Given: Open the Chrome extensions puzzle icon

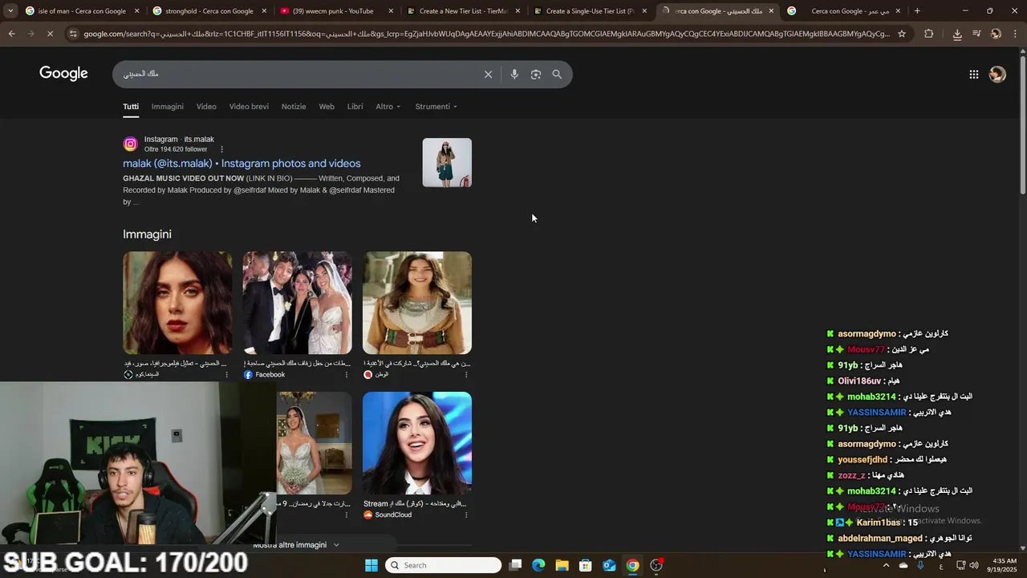Looking at the screenshot, I should click(929, 34).
